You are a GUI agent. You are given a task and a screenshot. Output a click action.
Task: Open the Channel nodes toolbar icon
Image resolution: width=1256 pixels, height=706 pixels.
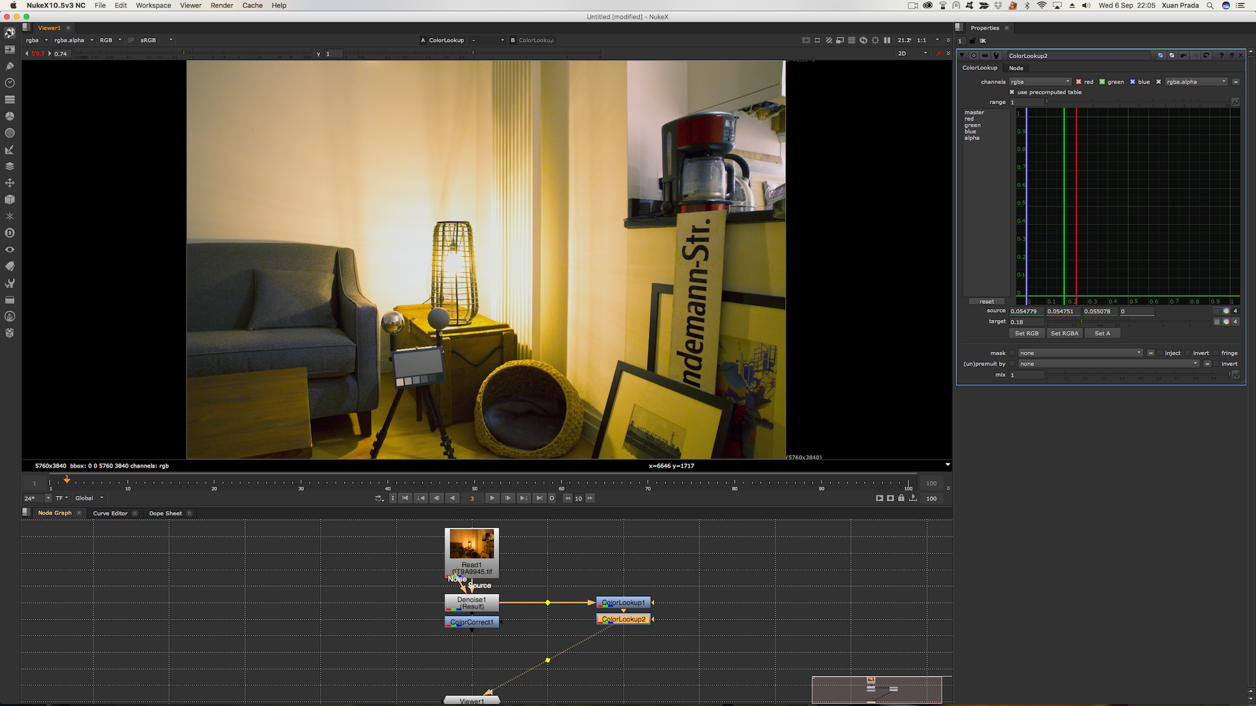coord(10,99)
